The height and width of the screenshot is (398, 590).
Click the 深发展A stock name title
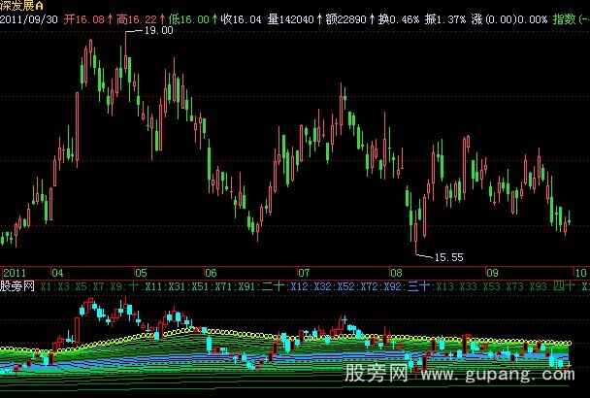pyautogui.click(x=18, y=6)
